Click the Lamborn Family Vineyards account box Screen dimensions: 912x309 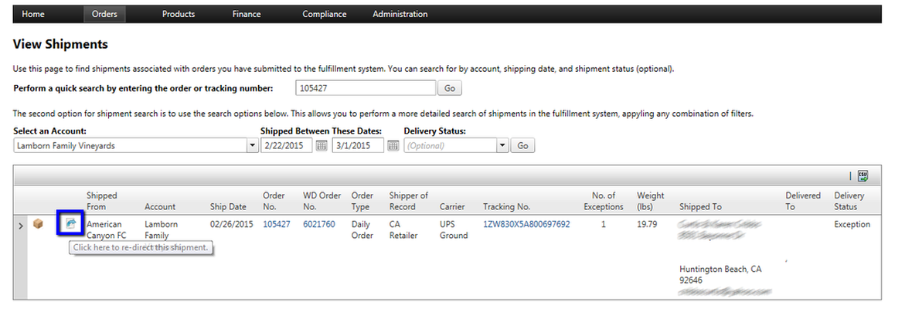tap(131, 146)
